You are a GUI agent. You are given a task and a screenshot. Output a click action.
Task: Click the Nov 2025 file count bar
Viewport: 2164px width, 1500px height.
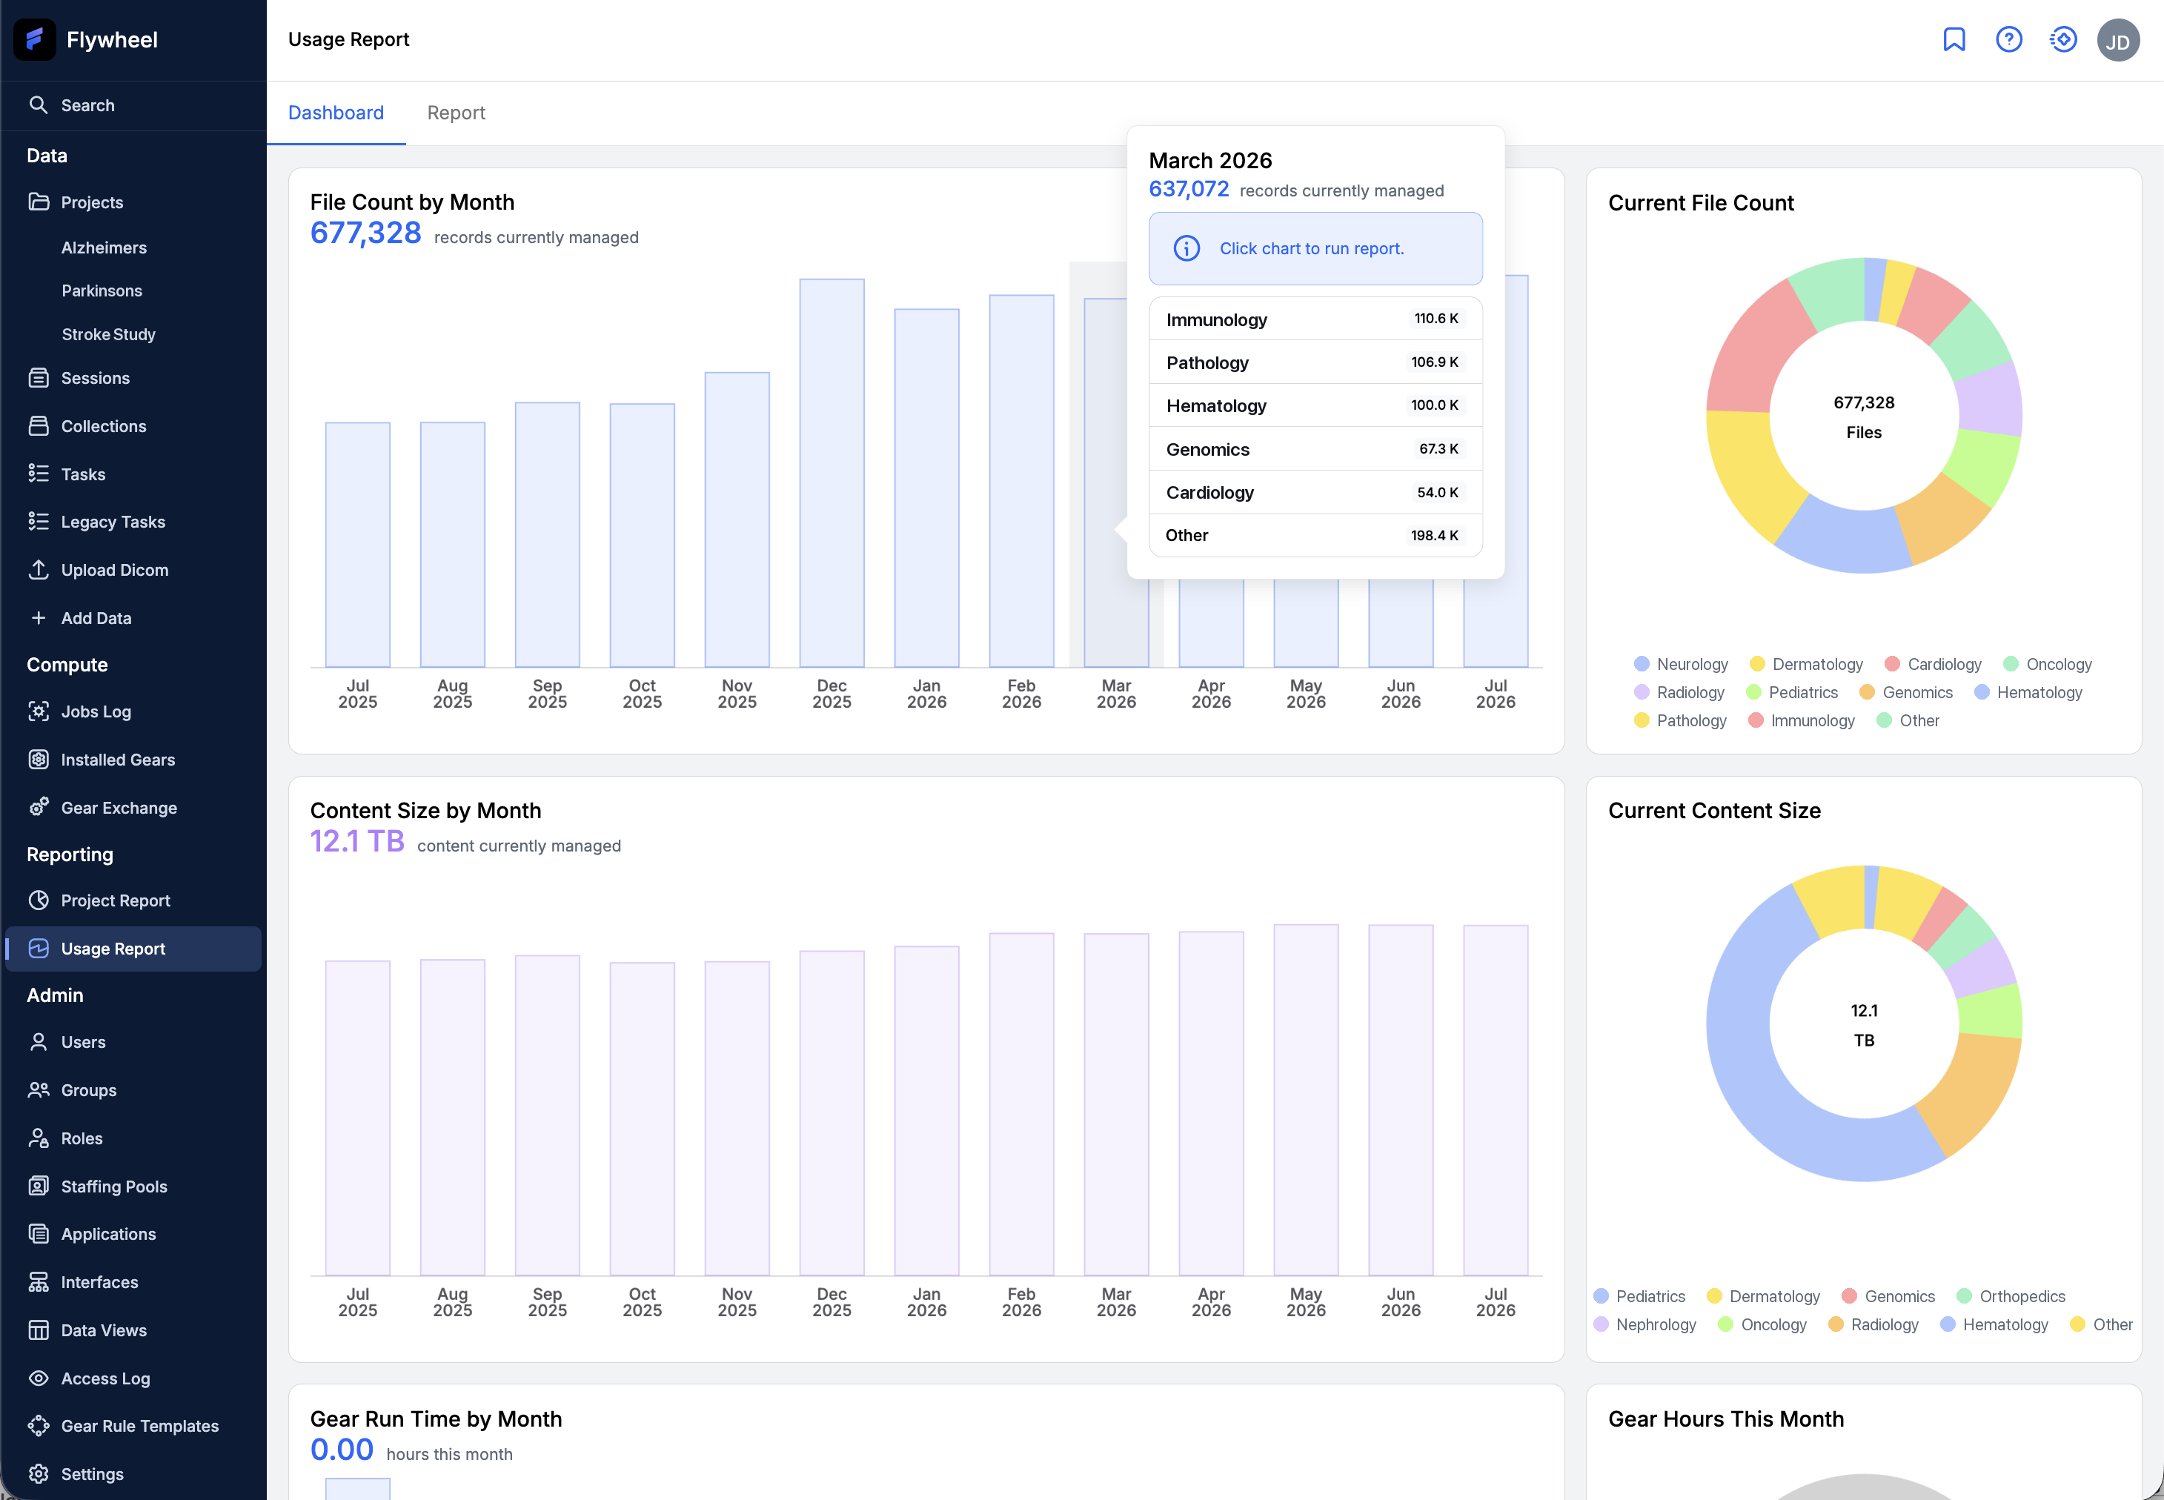click(x=737, y=520)
